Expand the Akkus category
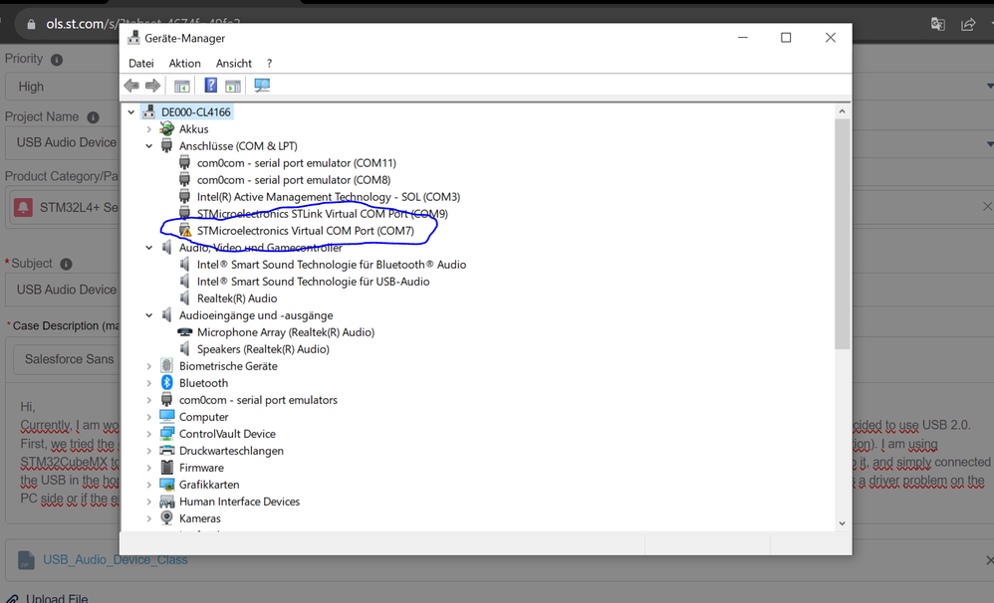 149,129
